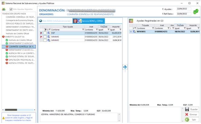Click the type icon of MINIMIS 8.696,90 left row
This screenshot has height=124, width=201.
point(49,40)
